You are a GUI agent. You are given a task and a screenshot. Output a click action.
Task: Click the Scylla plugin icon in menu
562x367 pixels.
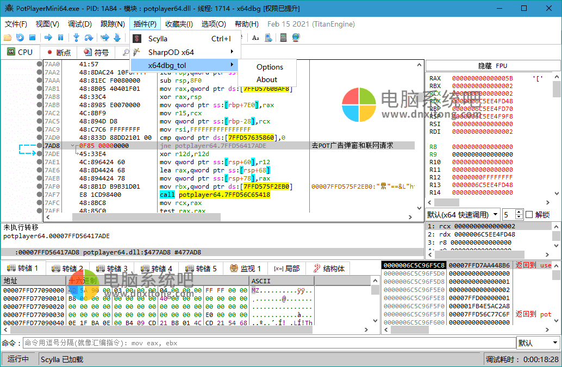click(x=137, y=39)
